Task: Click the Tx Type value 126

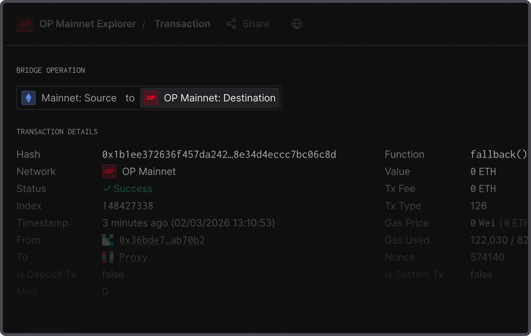Action: tap(479, 206)
